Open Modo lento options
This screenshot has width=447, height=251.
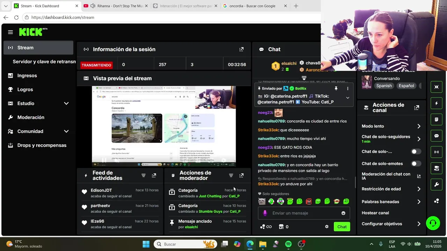391,126
